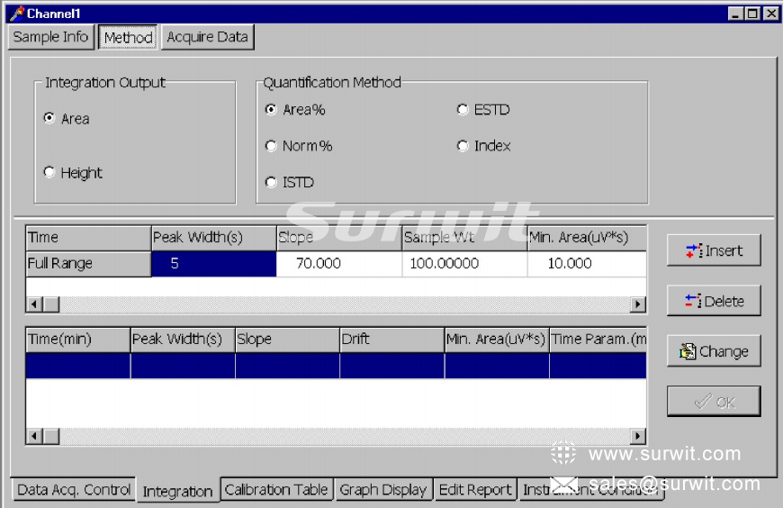
Task: Select the Index quantification option
Action: click(x=463, y=146)
